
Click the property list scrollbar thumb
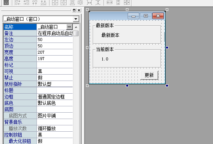76,33
